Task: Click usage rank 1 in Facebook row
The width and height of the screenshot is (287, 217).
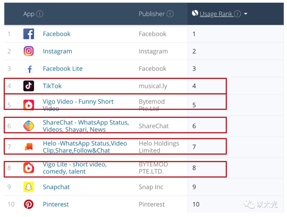Action: 194,34
